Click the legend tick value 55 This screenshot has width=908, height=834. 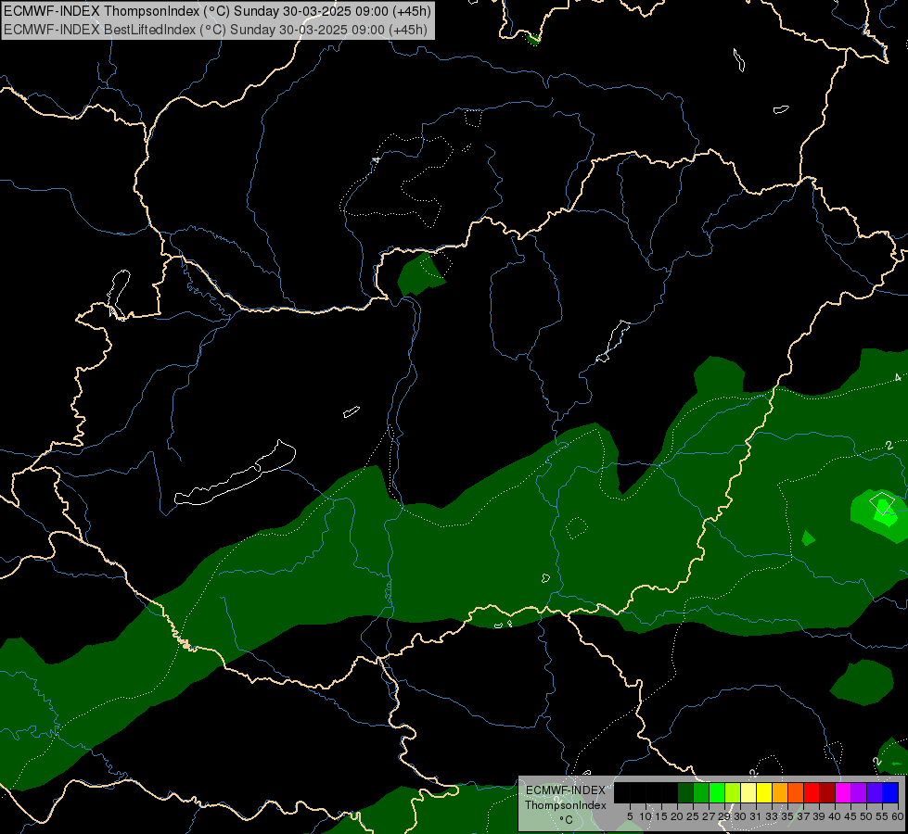(x=882, y=816)
